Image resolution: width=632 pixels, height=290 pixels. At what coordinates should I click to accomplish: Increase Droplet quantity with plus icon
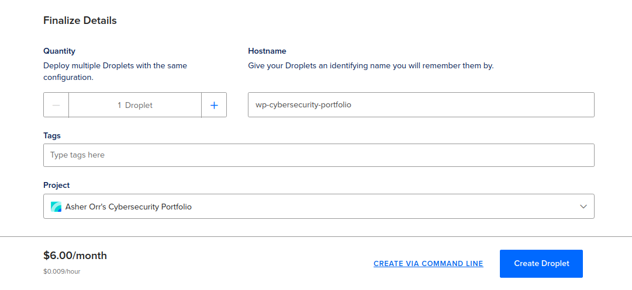tap(214, 105)
